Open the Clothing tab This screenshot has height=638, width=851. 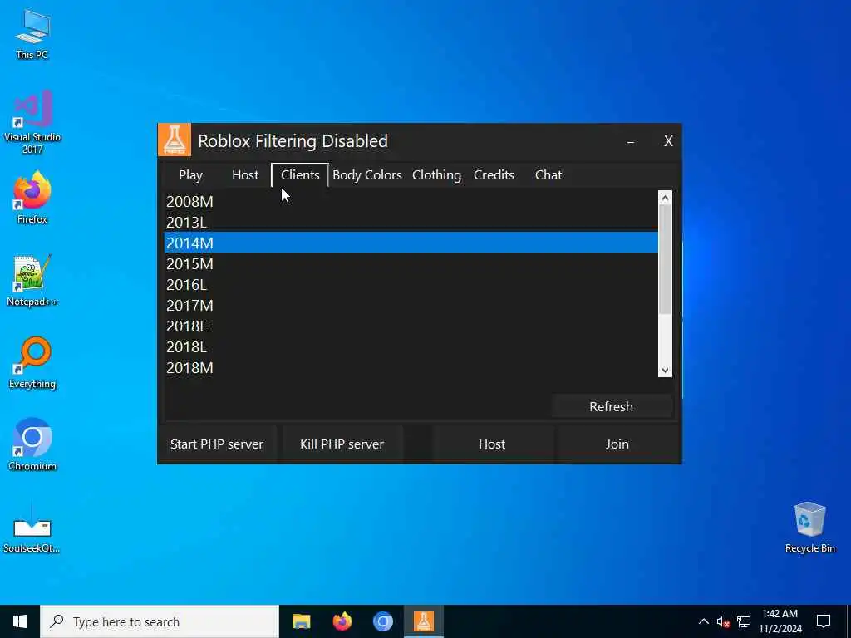pos(436,175)
